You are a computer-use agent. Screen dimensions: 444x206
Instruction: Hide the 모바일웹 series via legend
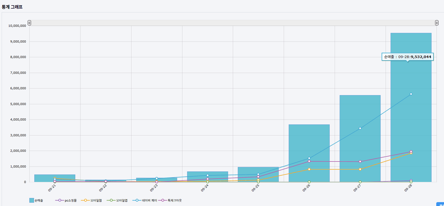pyautogui.click(x=91, y=200)
